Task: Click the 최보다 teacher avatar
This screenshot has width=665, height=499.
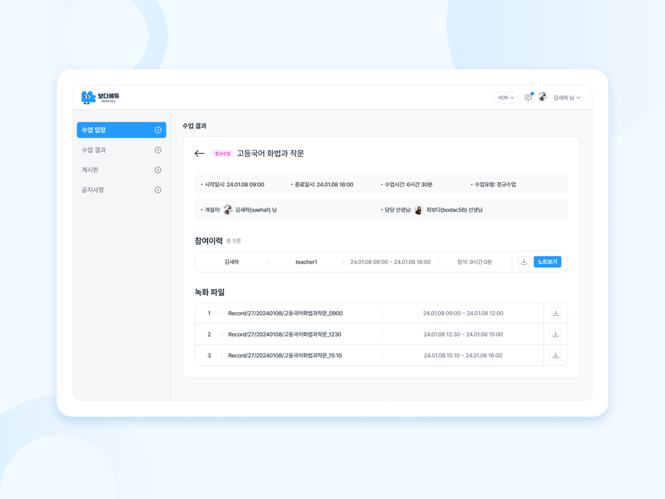Action: tap(418, 210)
